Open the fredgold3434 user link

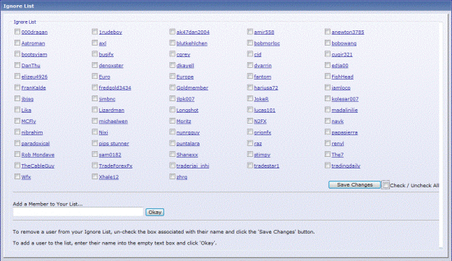point(115,88)
